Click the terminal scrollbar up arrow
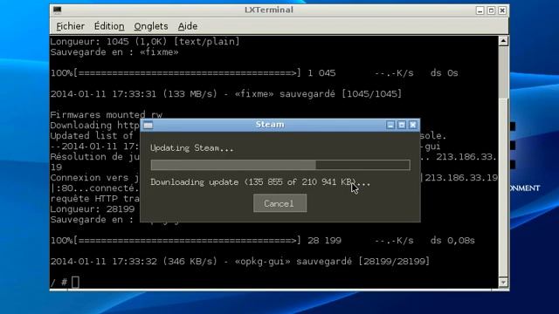 pos(503,41)
